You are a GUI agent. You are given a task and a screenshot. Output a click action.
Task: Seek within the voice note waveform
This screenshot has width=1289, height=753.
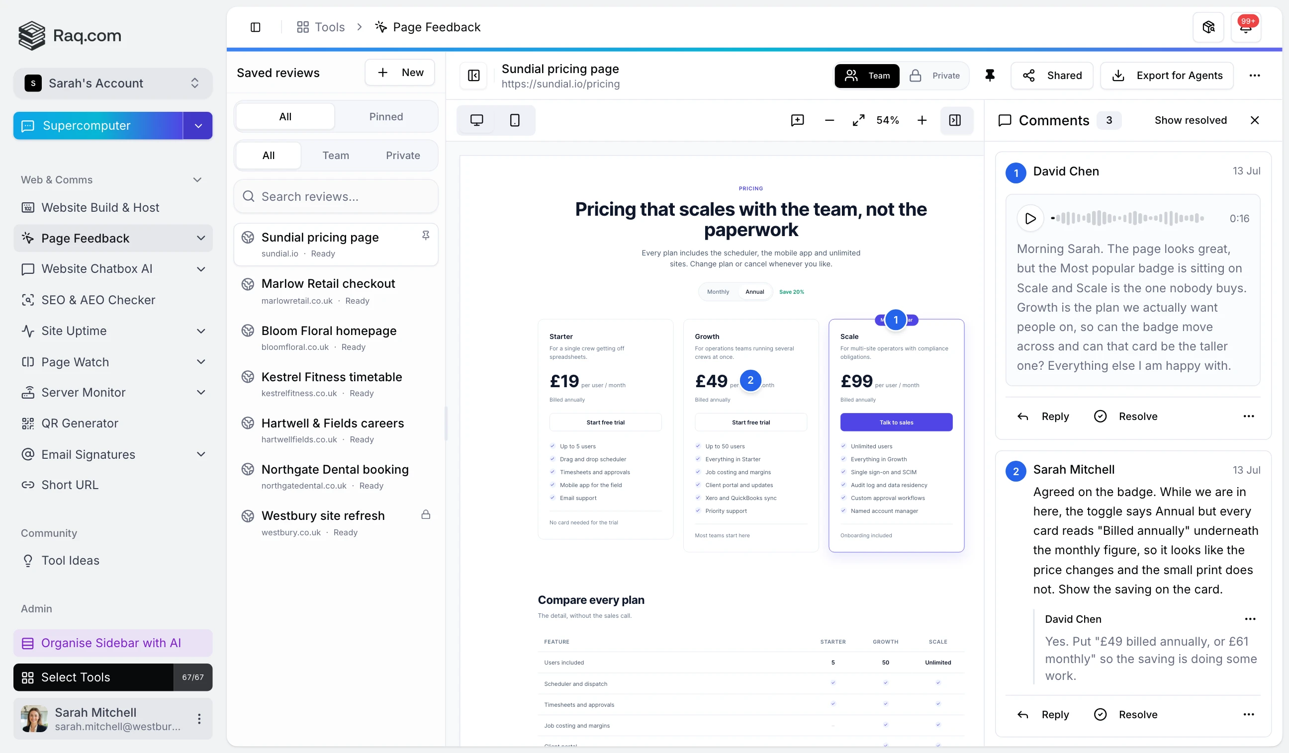(x=1127, y=218)
